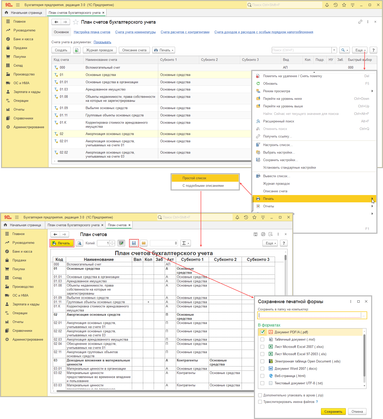Image resolution: width=383 pixels, height=419 pixels.
Task: Open 'Банк и касса' in the top window sidebar
Action: [x=23, y=39]
